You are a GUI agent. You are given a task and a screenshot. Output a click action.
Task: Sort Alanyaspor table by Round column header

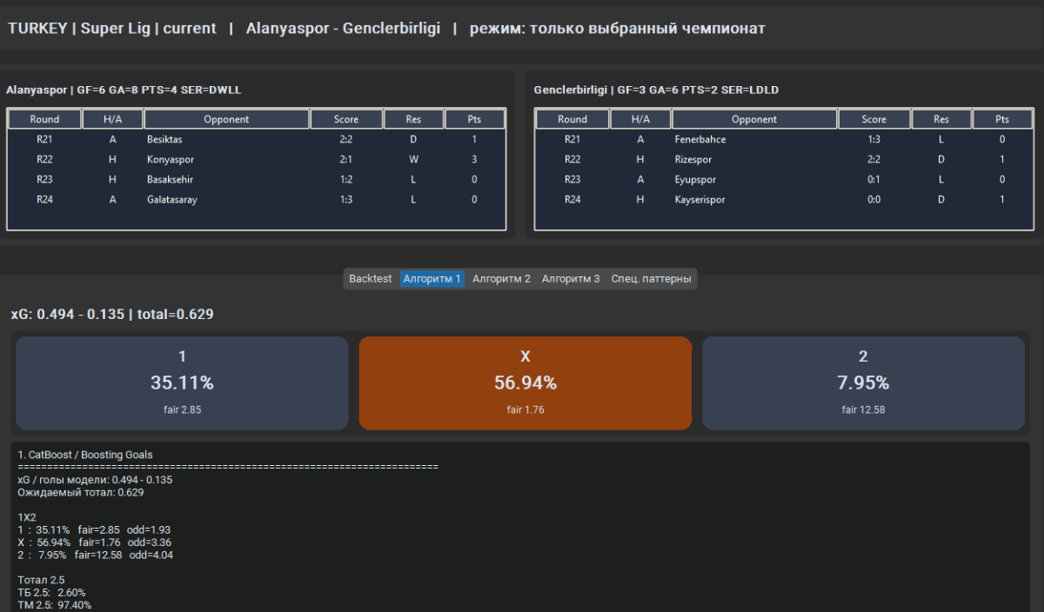click(44, 119)
